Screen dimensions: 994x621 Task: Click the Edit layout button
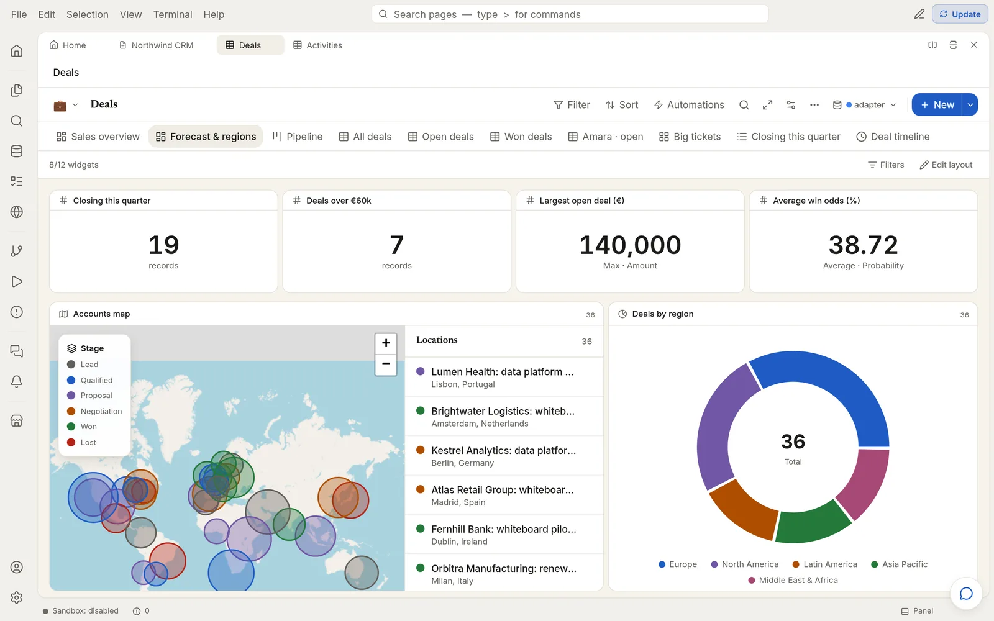coord(946,165)
